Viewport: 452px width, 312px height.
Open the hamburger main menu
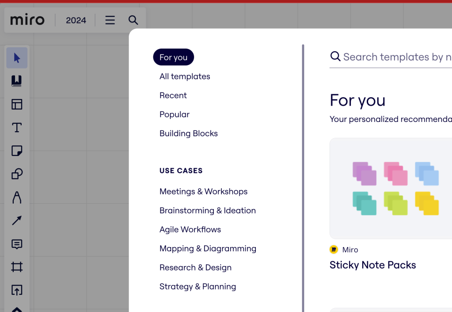(110, 20)
